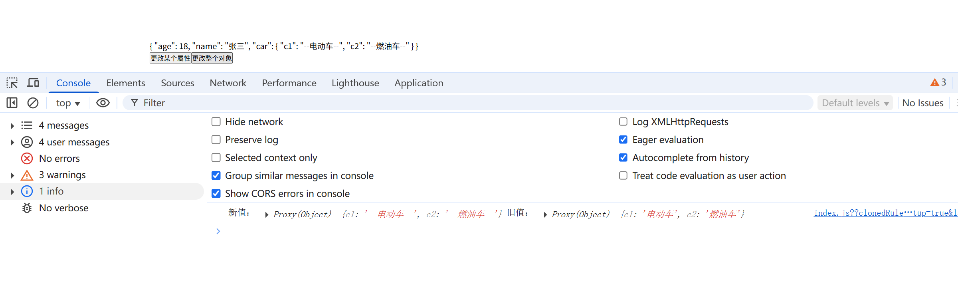This screenshot has width=958, height=284.
Task: Enable the Hide network checkbox
Action: (216, 122)
